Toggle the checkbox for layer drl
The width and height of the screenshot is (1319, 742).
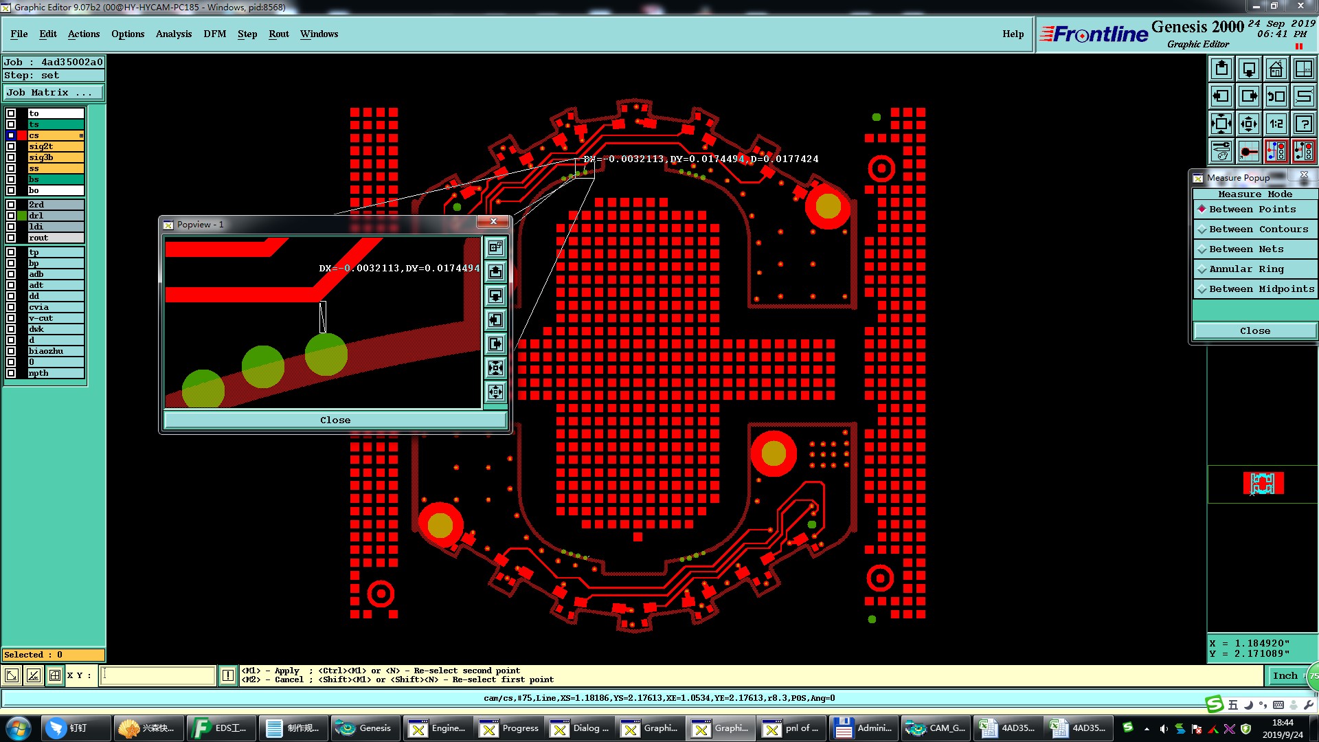pos(11,216)
